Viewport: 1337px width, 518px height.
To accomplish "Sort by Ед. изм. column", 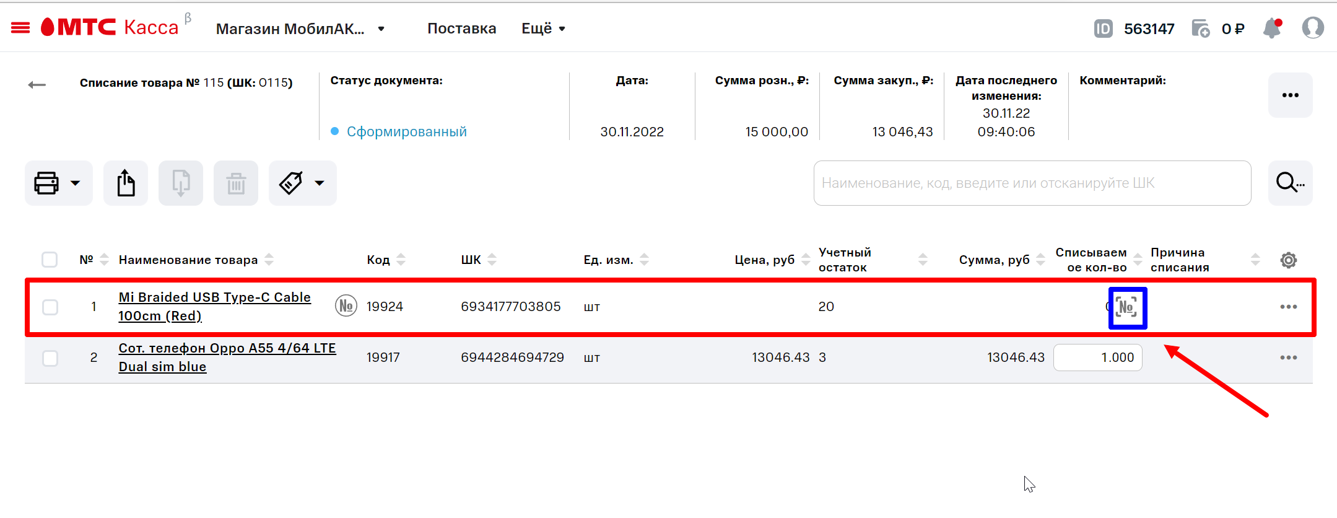I will click(x=644, y=260).
